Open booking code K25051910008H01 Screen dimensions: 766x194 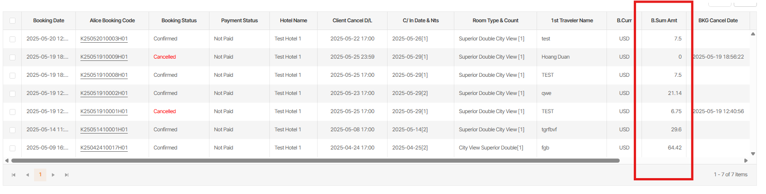pyautogui.click(x=104, y=75)
